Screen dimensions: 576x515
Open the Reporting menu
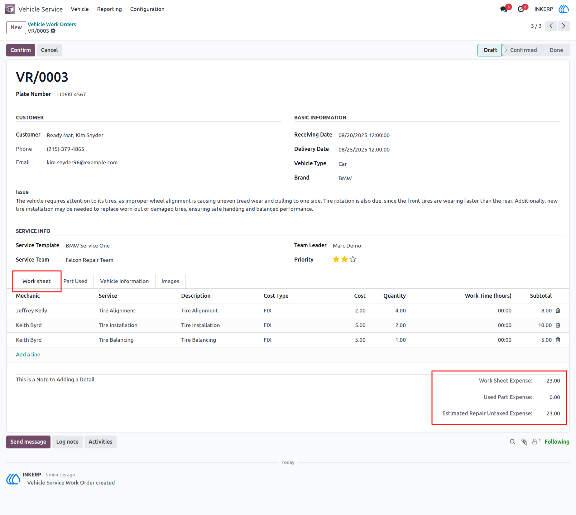[x=109, y=9]
